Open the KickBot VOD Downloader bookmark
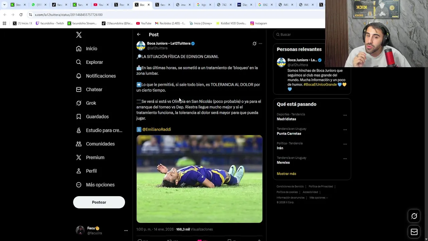The width and height of the screenshot is (428, 241). 231,23
